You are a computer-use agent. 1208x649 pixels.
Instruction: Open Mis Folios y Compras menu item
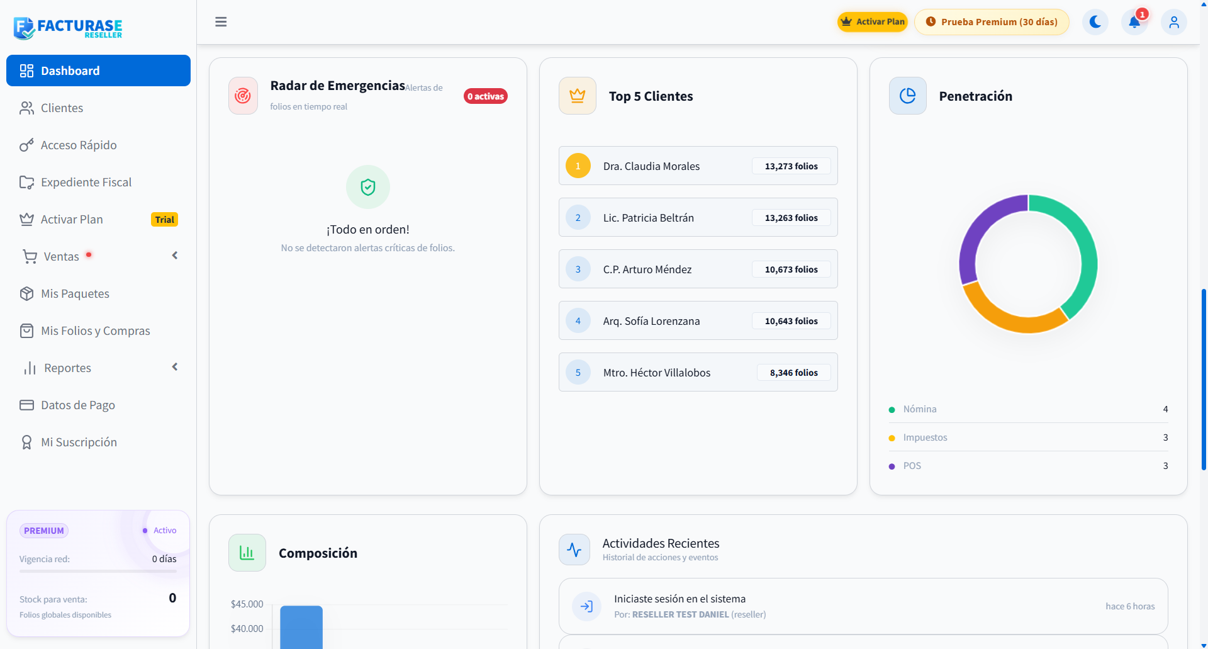point(98,331)
